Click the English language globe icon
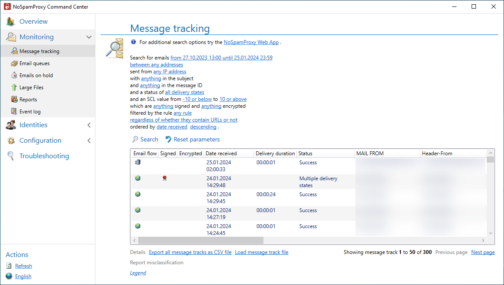 point(9,276)
